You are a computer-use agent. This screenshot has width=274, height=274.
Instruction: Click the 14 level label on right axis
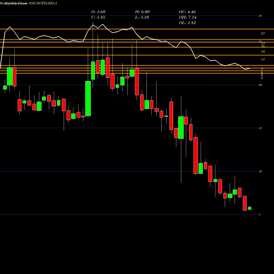(262, 52)
